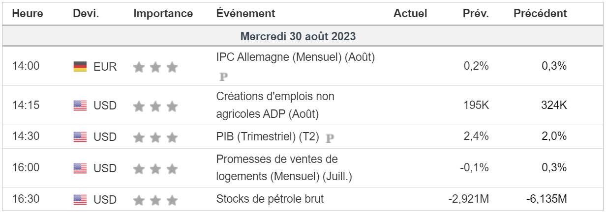Open the Stocks de pétrole brut event

click(270, 199)
